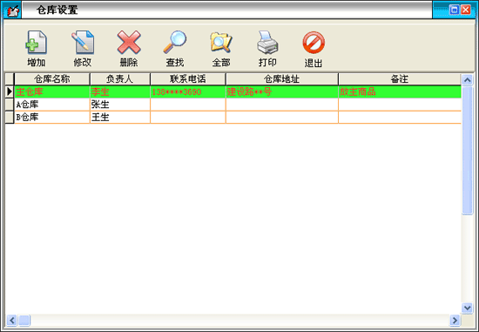Click the app icon in the title bar
Viewport: 479px width, 332px height.
[x=12, y=10]
